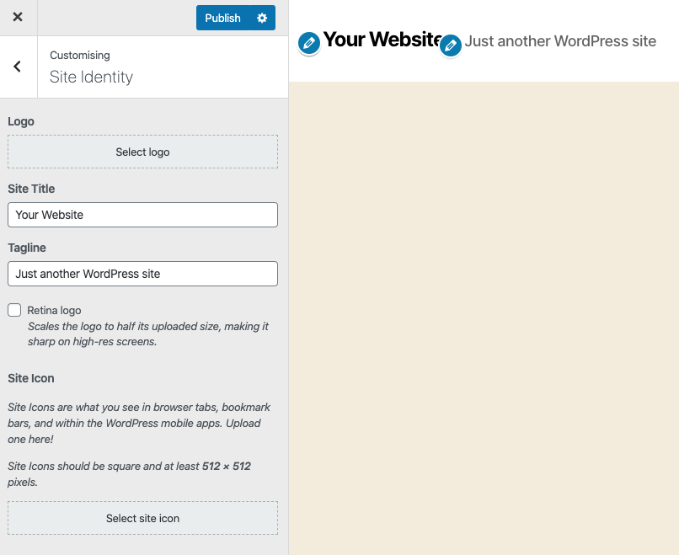The height and width of the screenshot is (555, 679).
Task: Click the empty beige preview area
Action: (x=484, y=318)
